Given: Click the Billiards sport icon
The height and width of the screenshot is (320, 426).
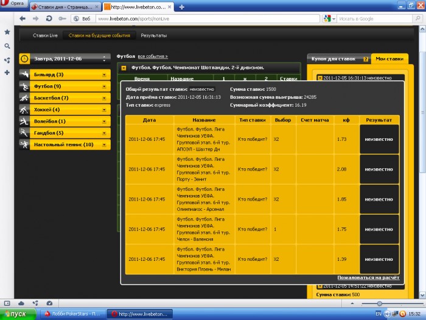Looking at the screenshot, I should [x=24, y=74].
